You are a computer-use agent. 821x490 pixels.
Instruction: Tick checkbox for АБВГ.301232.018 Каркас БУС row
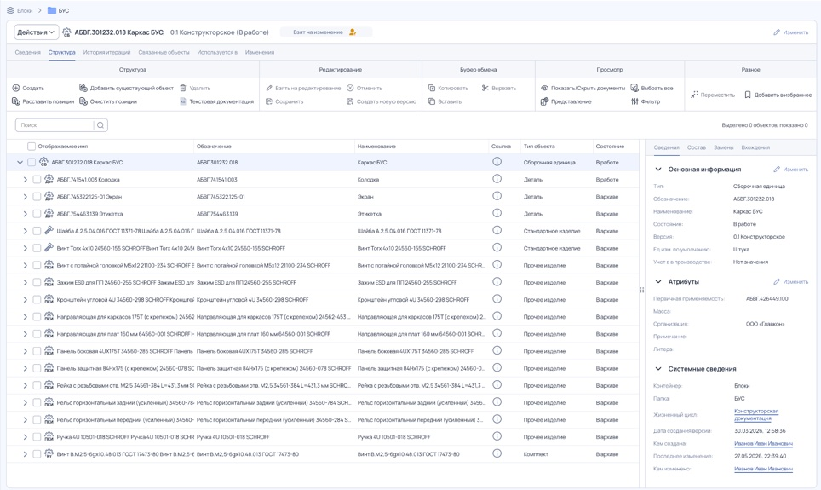(x=32, y=163)
